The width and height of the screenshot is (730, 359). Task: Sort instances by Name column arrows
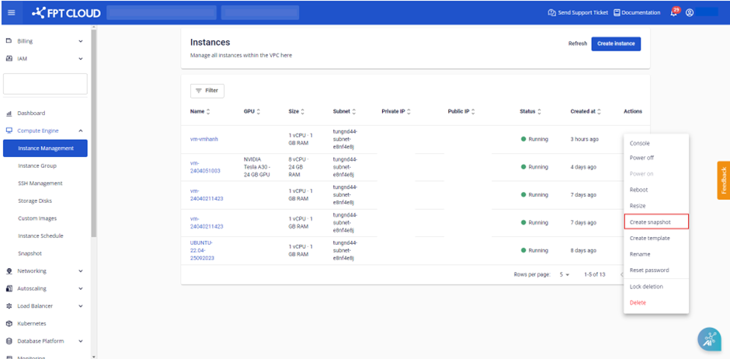point(208,112)
